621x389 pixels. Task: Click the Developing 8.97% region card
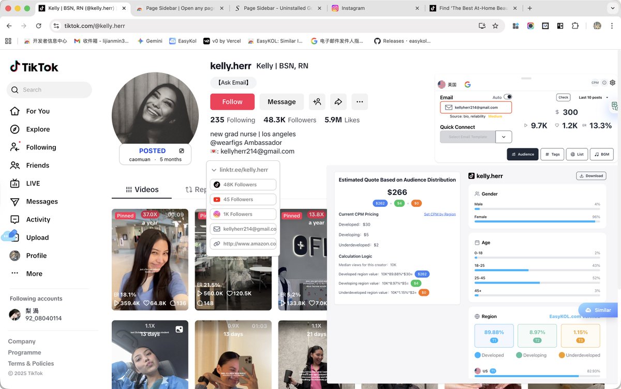[x=537, y=336]
